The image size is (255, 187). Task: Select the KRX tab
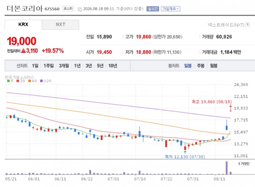23,25
